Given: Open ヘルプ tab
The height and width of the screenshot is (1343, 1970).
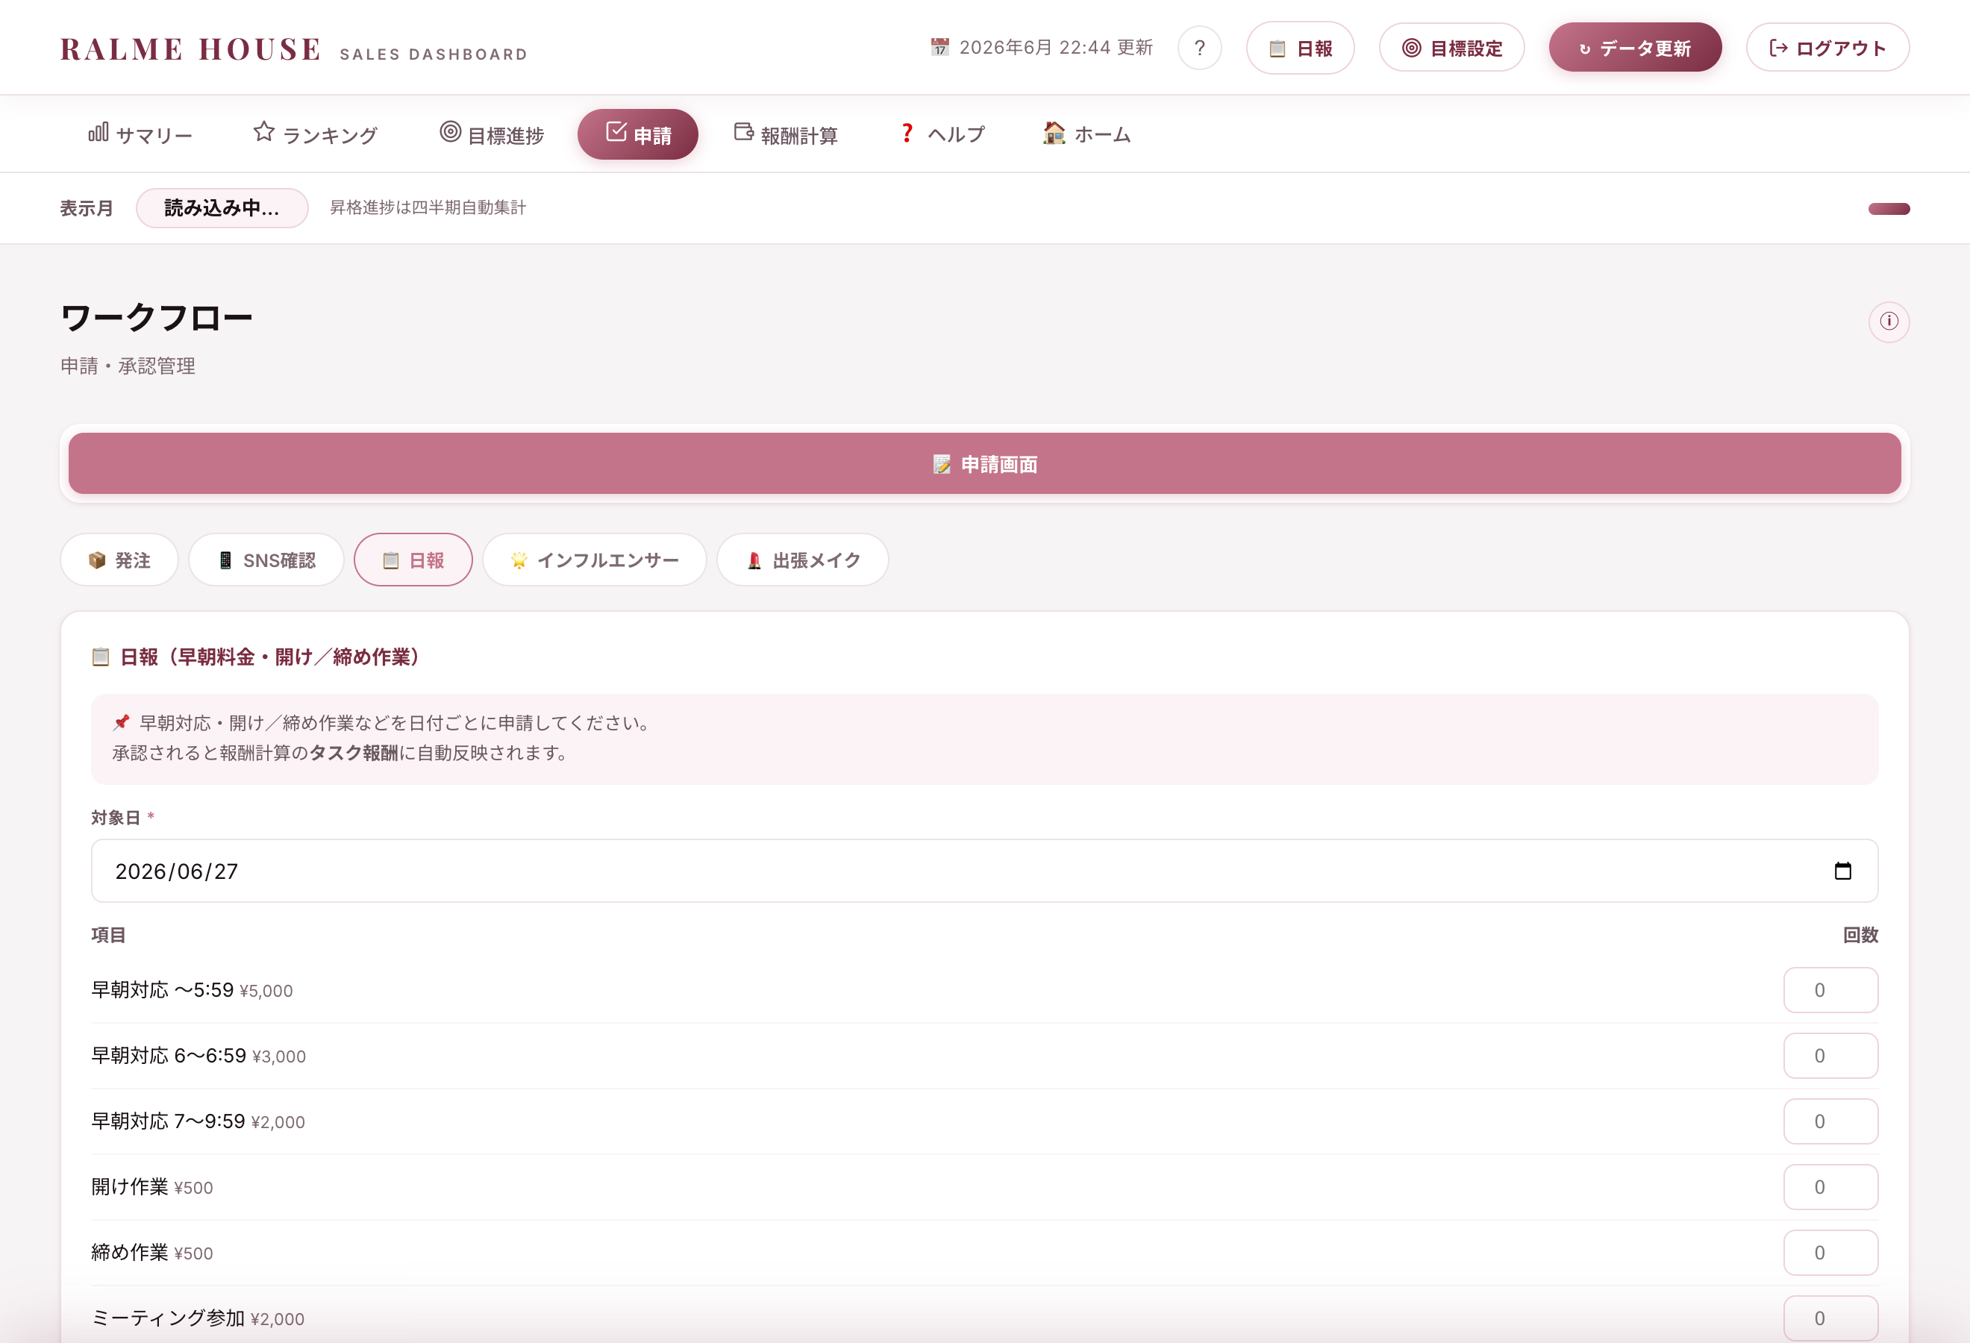Looking at the screenshot, I should click(x=942, y=134).
